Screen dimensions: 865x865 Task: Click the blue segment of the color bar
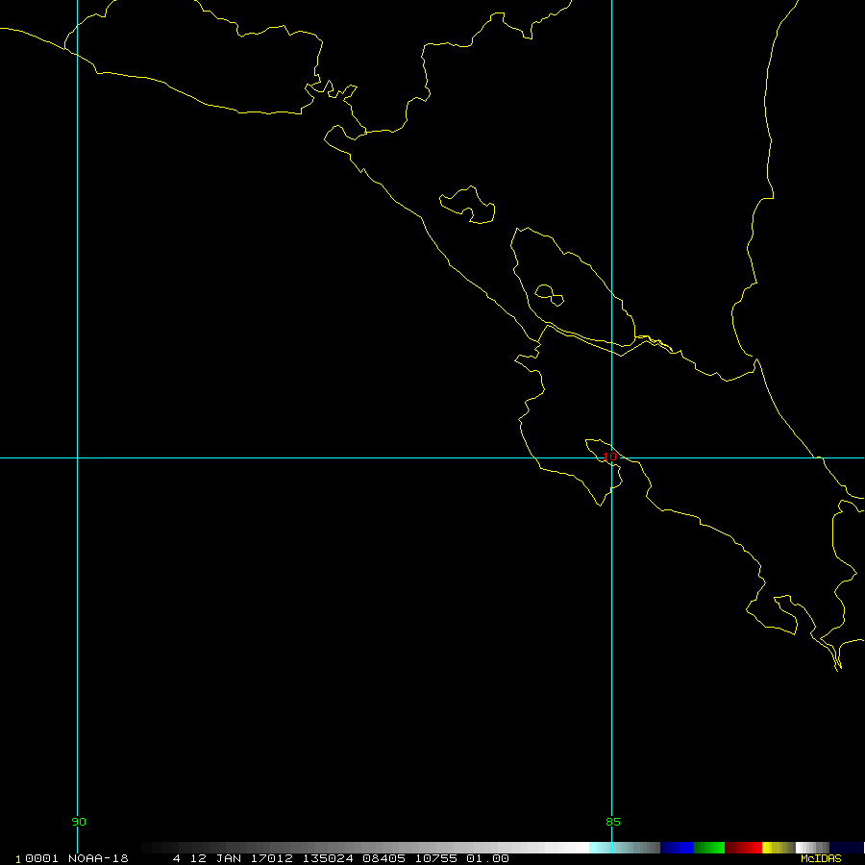coord(677,848)
